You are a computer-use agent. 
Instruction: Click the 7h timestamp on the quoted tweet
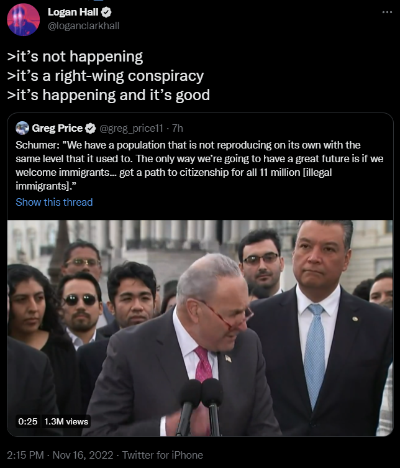178,128
